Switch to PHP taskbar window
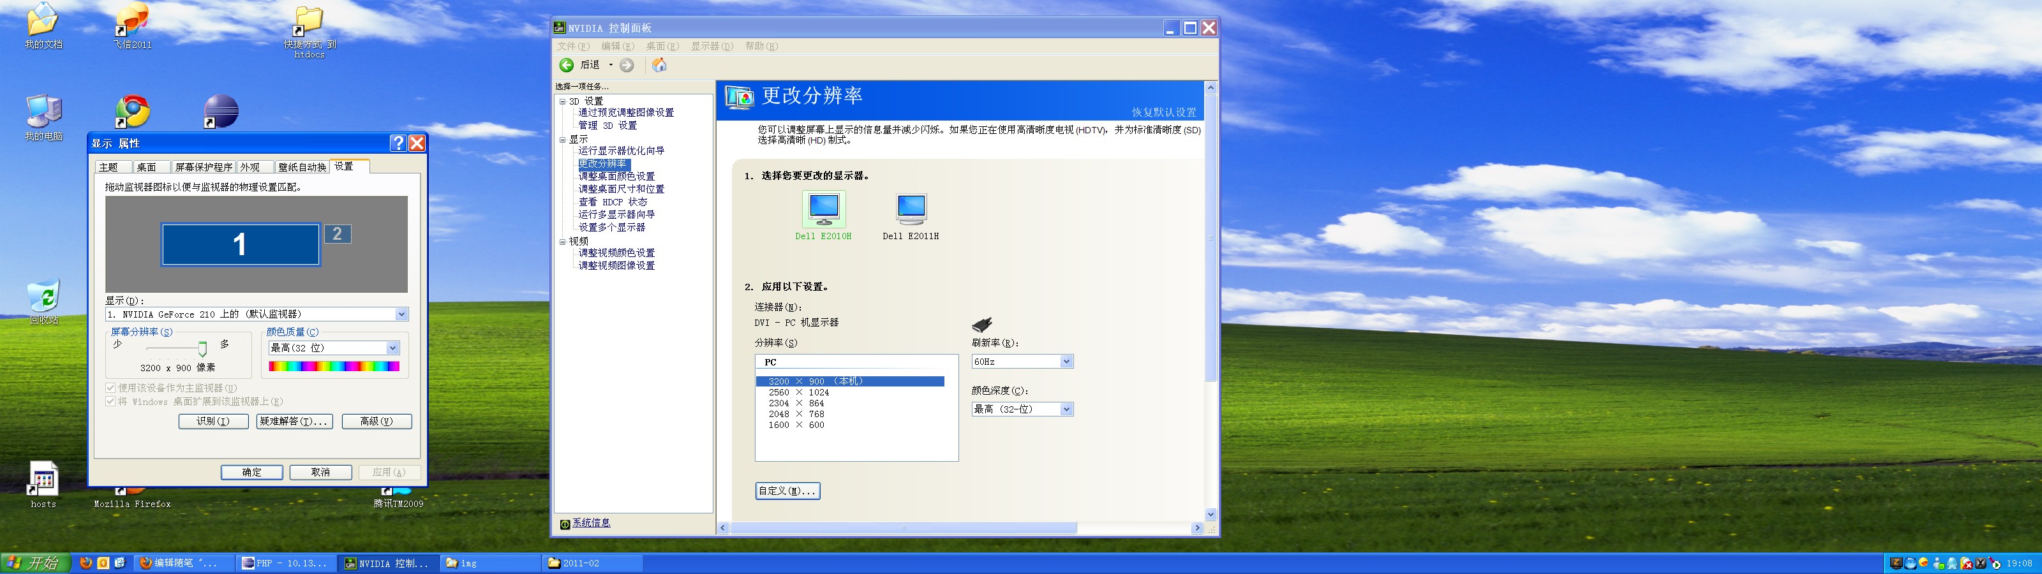Screen dimensions: 2042x574 point(287,563)
